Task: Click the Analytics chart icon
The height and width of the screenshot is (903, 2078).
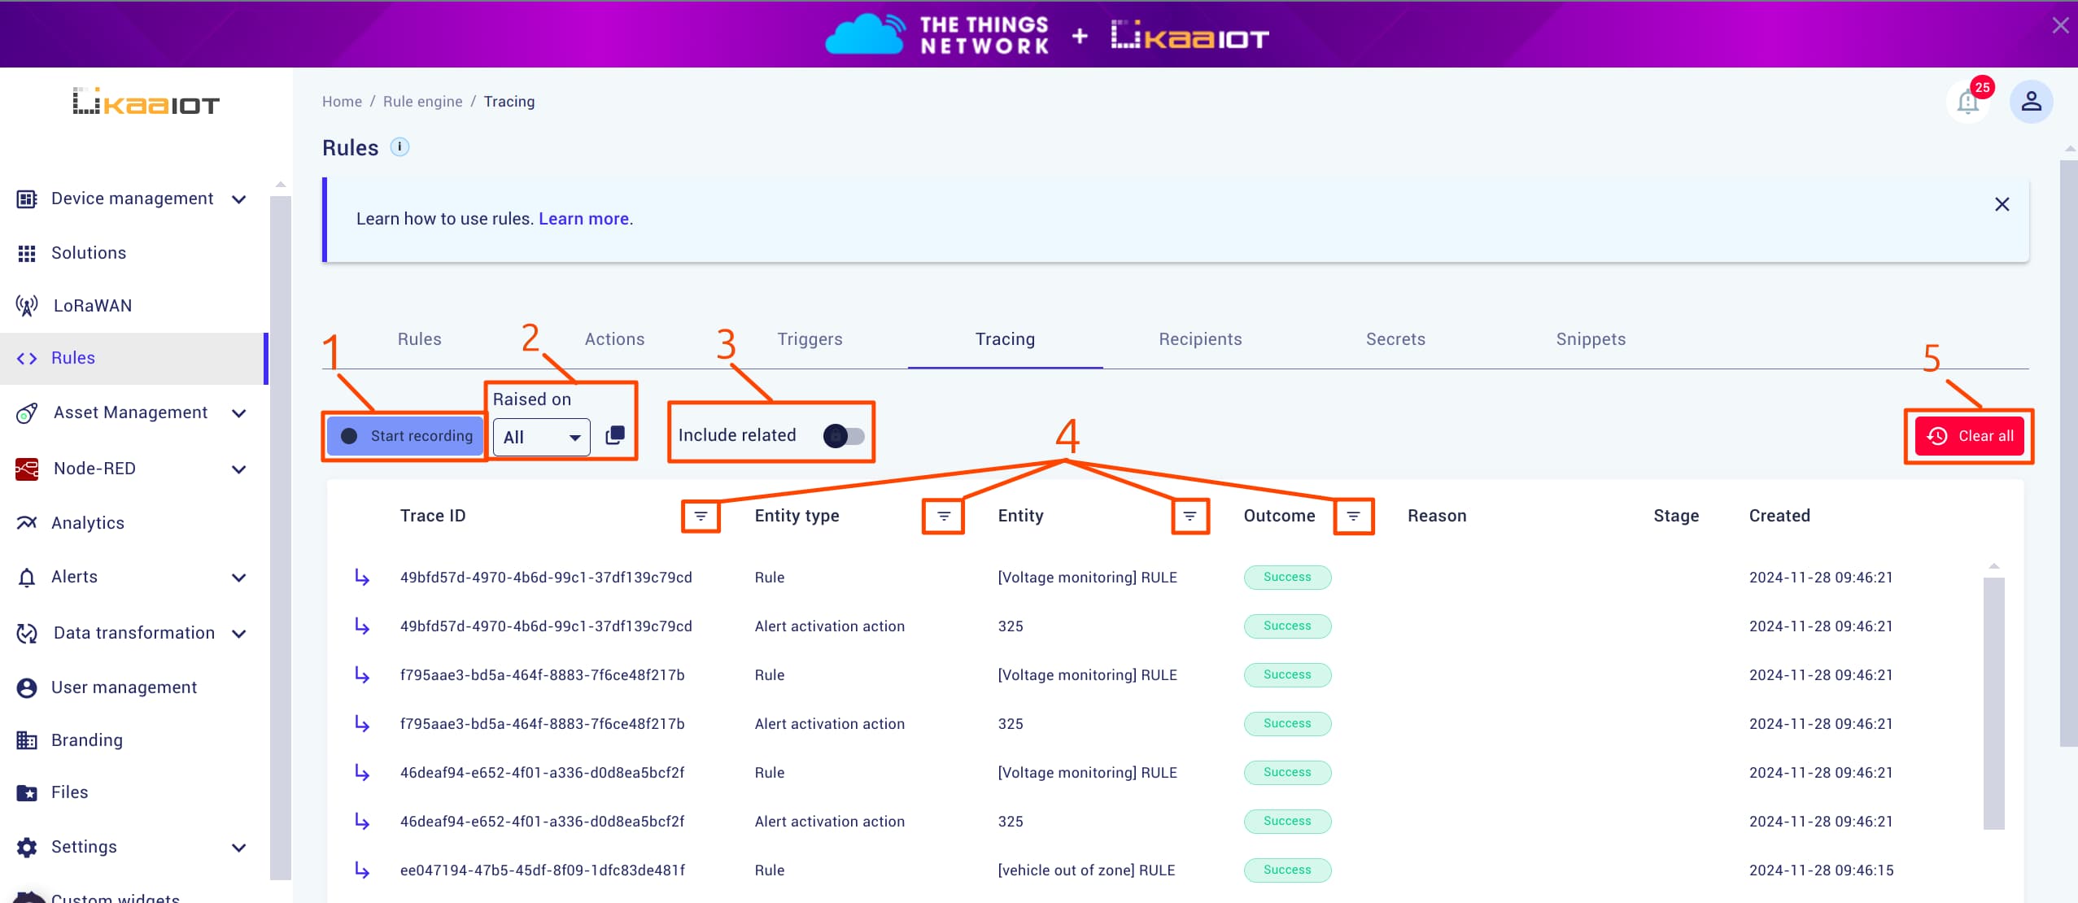Action: tap(27, 523)
